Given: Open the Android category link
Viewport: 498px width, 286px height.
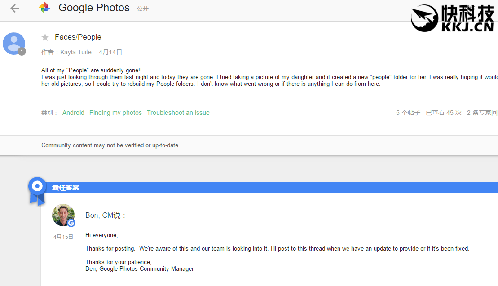Looking at the screenshot, I should [x=73, y=113].
